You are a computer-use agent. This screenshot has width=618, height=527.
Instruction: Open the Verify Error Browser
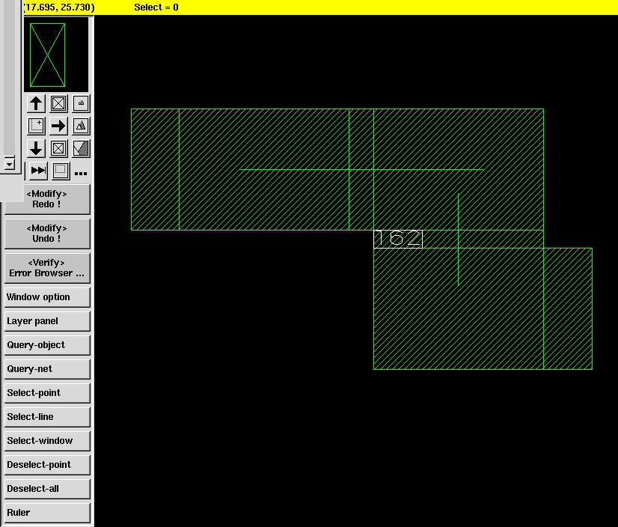47,268
